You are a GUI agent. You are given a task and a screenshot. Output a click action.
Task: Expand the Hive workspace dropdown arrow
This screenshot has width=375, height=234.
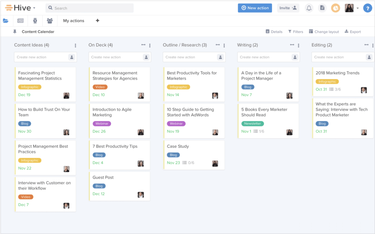[34, 8]
